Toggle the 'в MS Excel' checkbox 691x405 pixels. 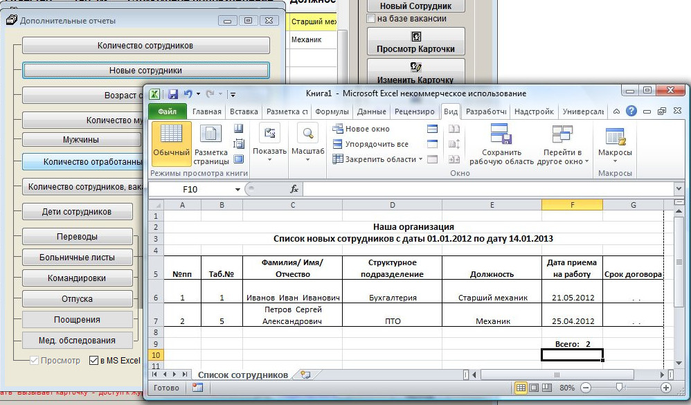click(x=93, y=360)
